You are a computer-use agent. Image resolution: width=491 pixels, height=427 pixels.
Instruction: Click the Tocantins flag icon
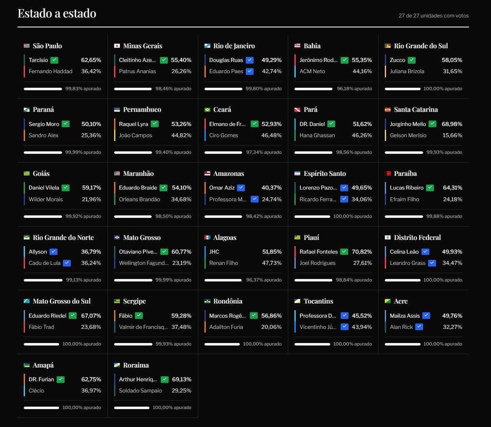click(297, 301)
